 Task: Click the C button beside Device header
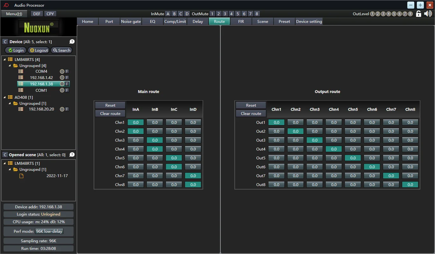tap(5, 42)
